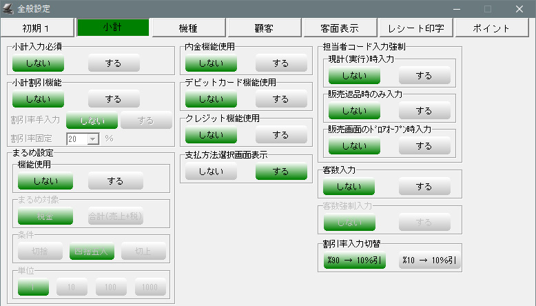Enable クレジット機能使用 with する
The width and height of the screenshot is (536, 306).
[x=281, y=136]
